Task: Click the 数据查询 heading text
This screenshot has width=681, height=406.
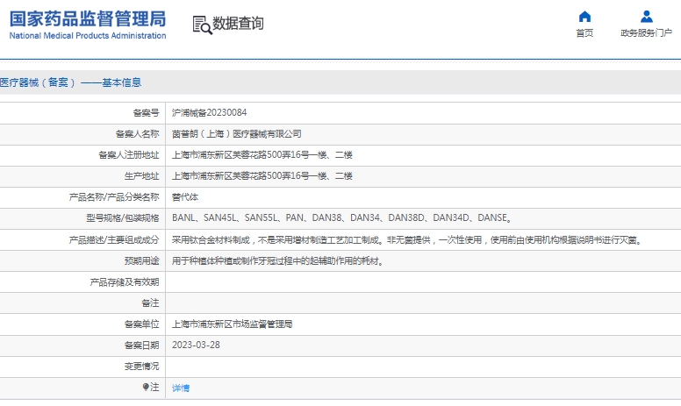Action: pos(238,24)
